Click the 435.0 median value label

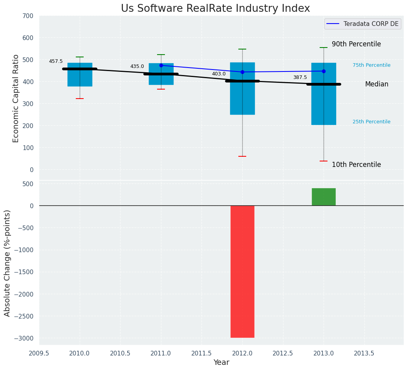tap(137, 67)
